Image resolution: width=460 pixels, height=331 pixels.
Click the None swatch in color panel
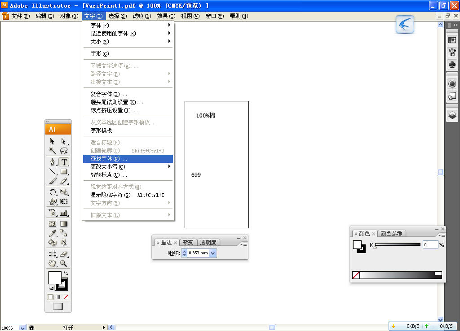coord(356,275)
